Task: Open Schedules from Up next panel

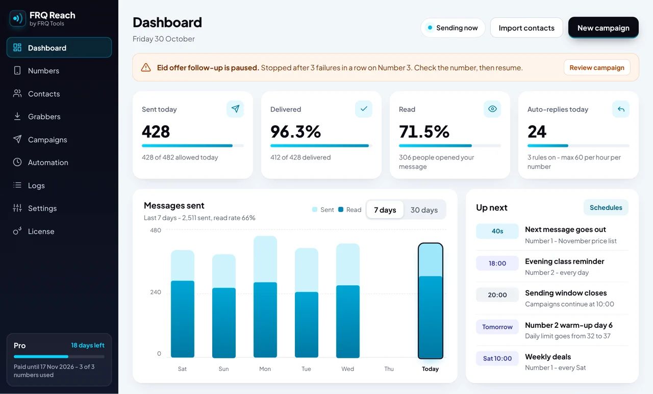Action: click(606, 207)
